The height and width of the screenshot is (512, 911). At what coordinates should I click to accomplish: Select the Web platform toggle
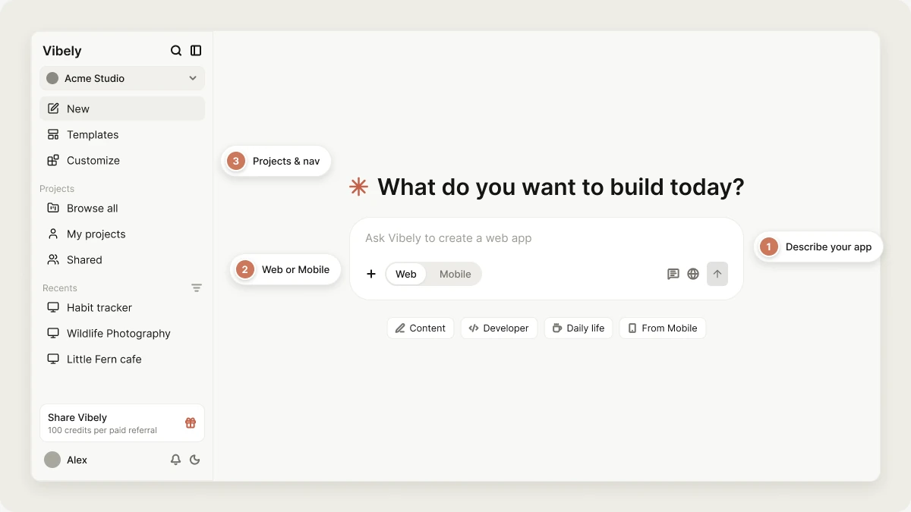pos(406,274)
